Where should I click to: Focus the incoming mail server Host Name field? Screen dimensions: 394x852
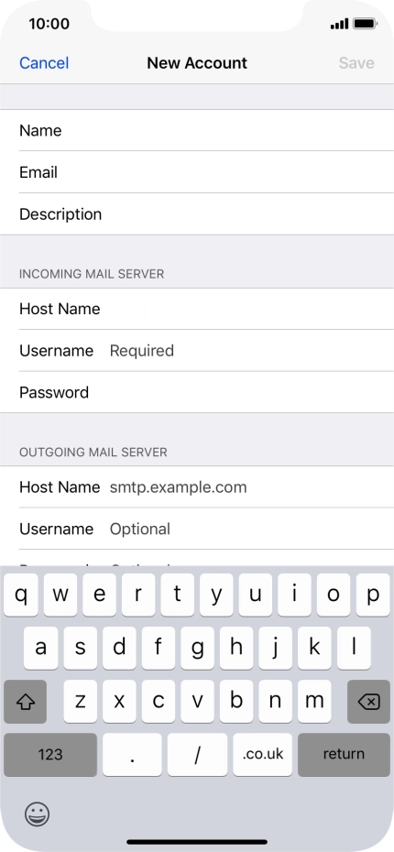[197, 309]
